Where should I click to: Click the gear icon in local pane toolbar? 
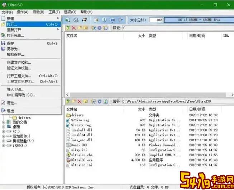pyautogui.click(x=100, y=102)
